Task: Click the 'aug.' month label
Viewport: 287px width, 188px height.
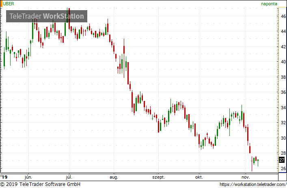Action: [x=114, y=177]
